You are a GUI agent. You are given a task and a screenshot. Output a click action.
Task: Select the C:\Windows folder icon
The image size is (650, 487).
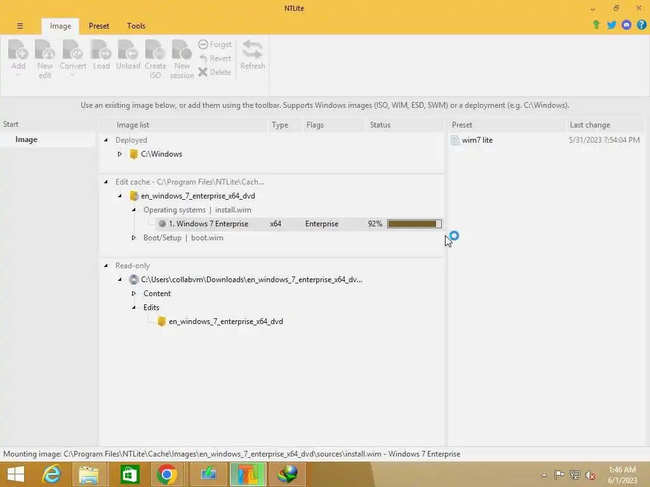[133, 154]
